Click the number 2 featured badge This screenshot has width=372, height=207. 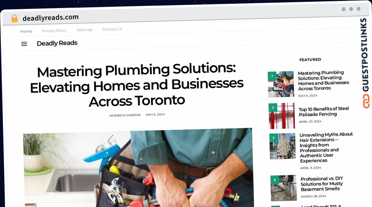click(273, 108)
